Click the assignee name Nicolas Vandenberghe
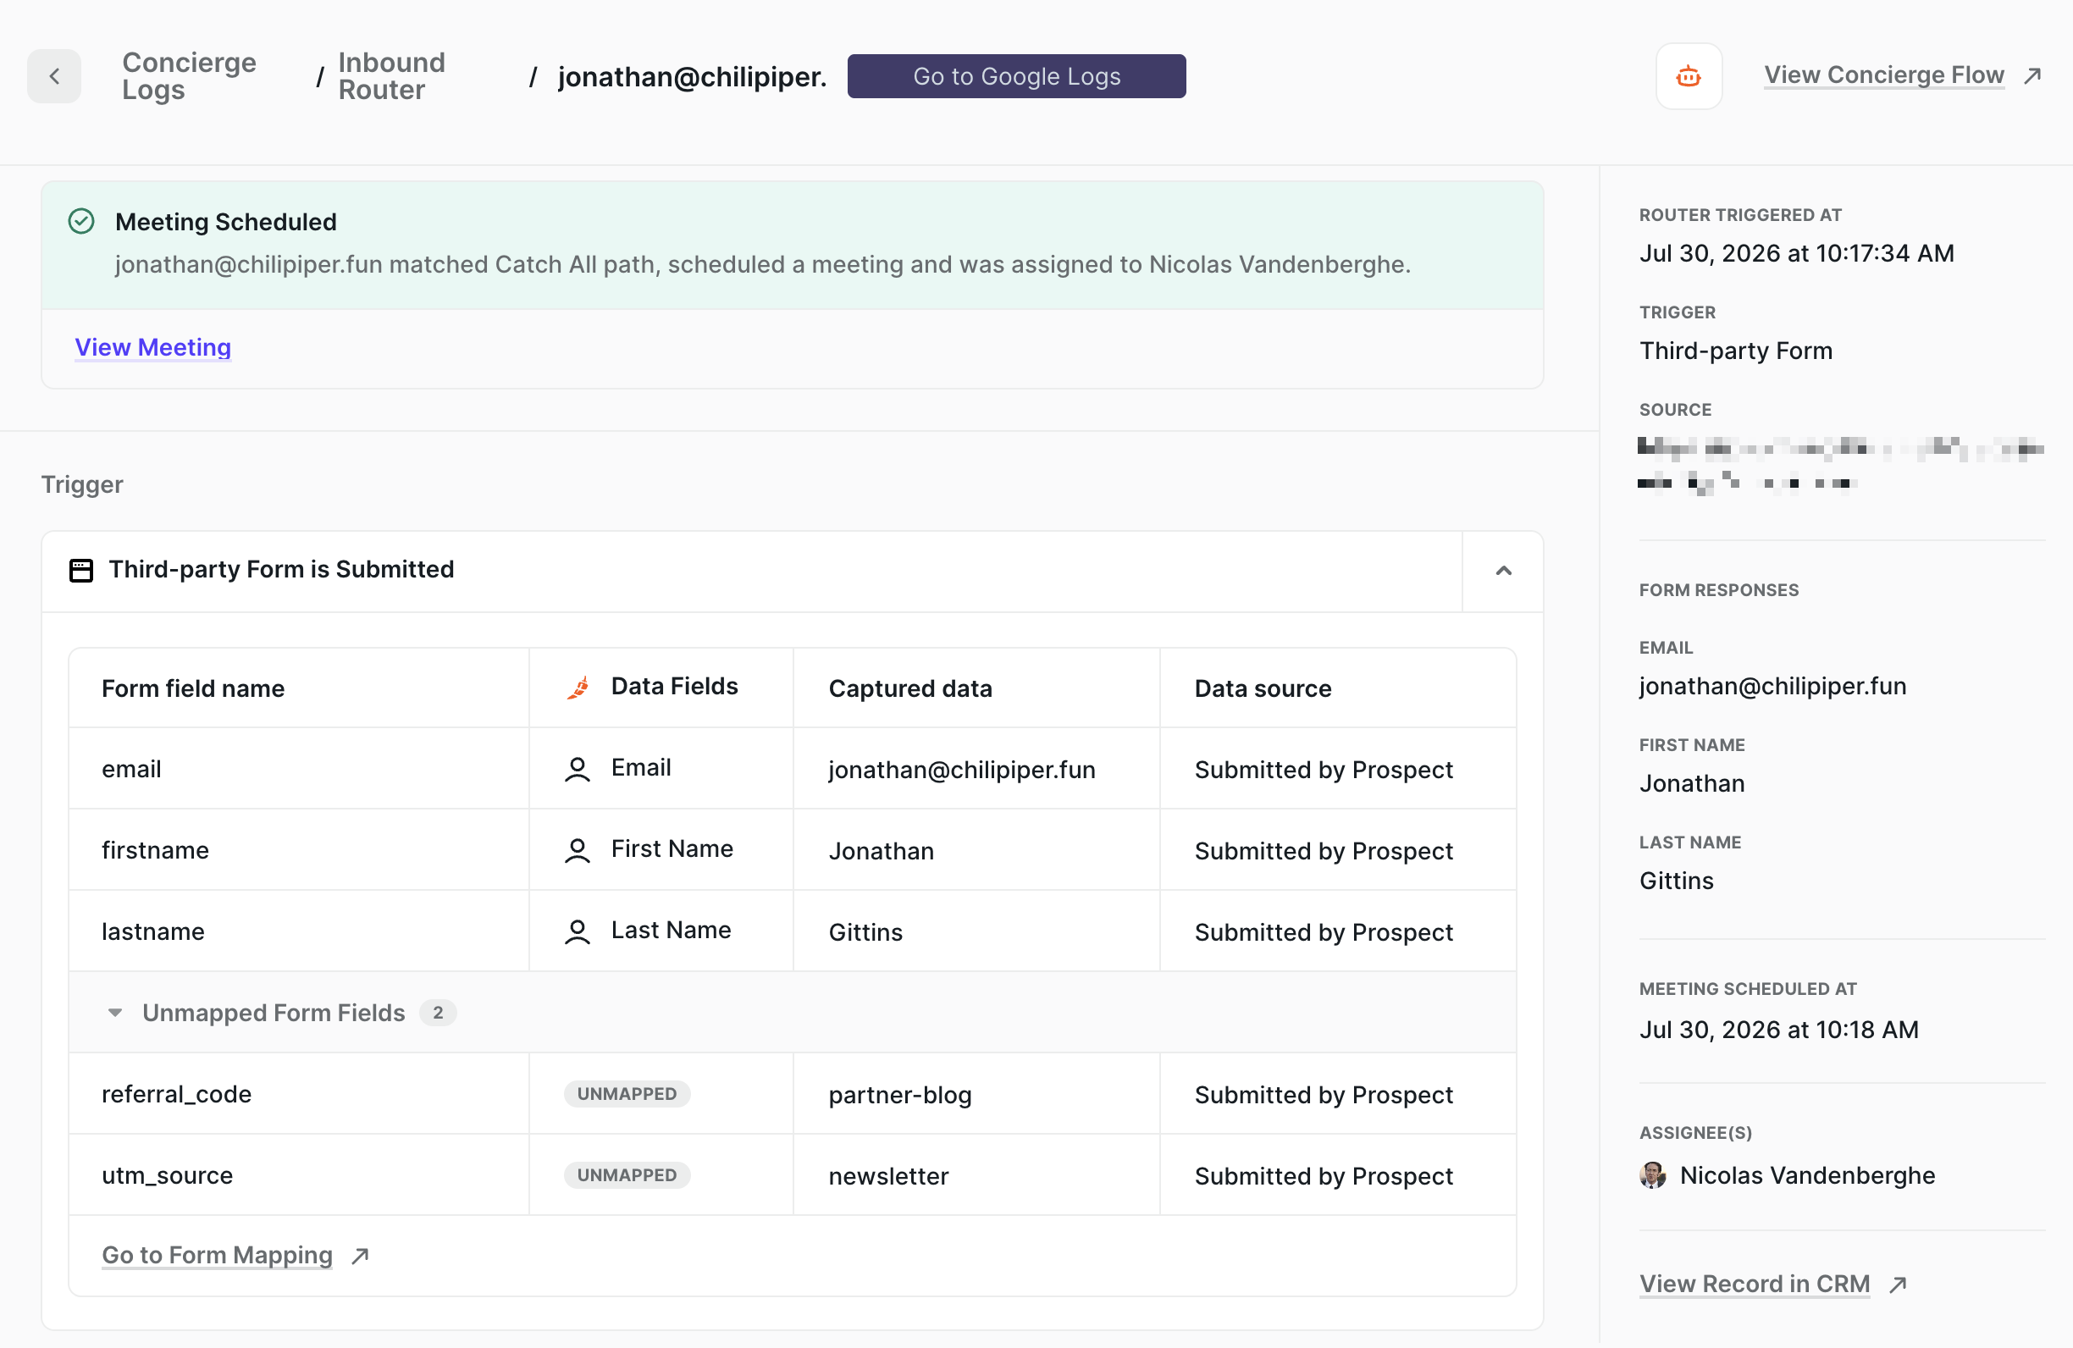This screenshot has height=1348, width=2073. [1807, 1175]
